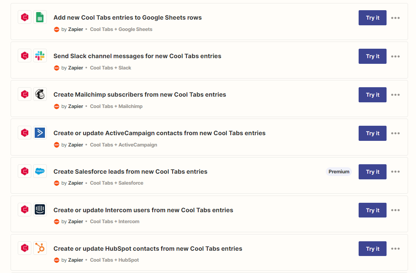Viewport: 416px width, 273px height.
Task: Try the Mailchimp subscribers zap
Action: pos(373,95)
